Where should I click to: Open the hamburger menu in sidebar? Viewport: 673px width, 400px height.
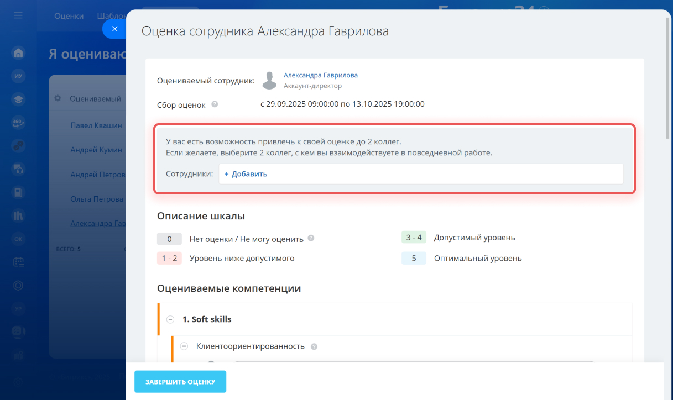click(x=18, y=15)
